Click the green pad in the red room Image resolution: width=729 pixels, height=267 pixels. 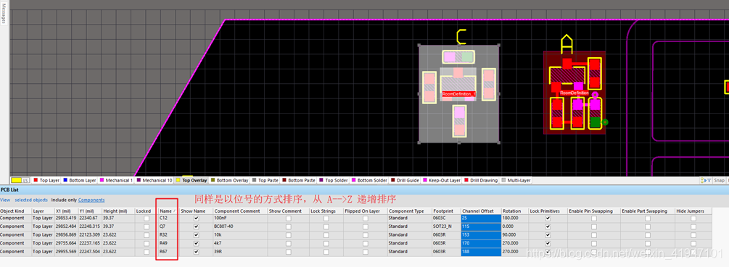(595, 122)
